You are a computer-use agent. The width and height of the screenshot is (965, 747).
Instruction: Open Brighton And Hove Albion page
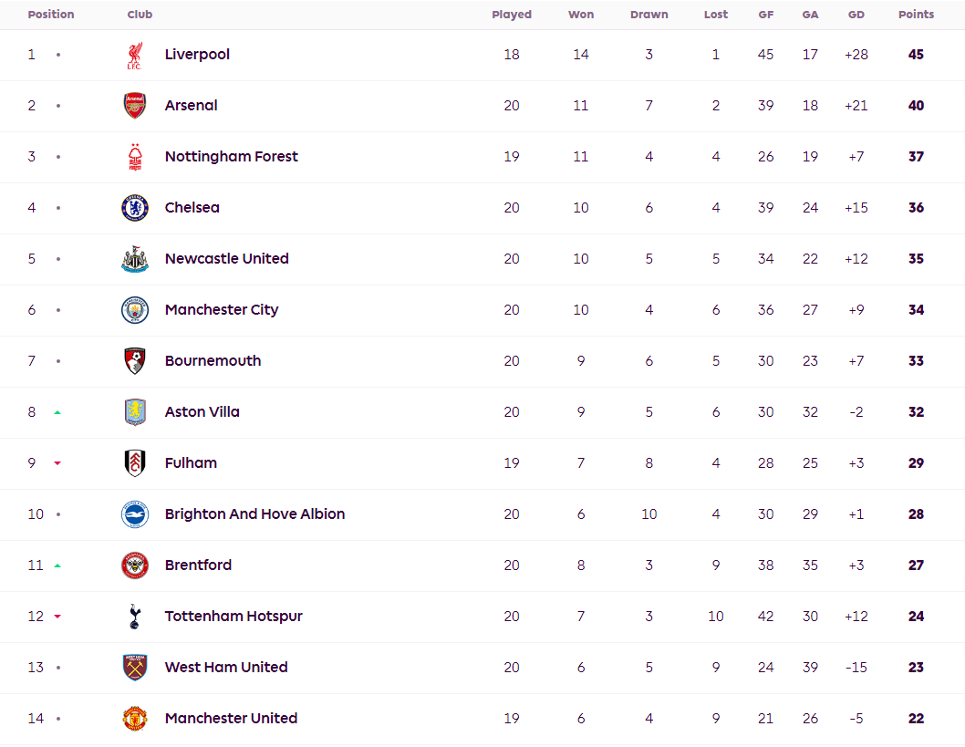[x=254, y=514]
